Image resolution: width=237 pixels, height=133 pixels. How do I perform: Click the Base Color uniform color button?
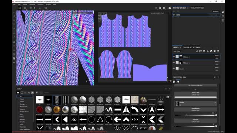[x=196, y=93]
